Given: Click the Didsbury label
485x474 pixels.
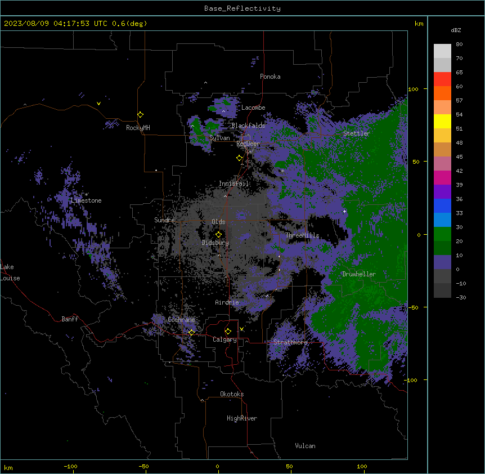Looking at the screenshot, I should 215,243.
